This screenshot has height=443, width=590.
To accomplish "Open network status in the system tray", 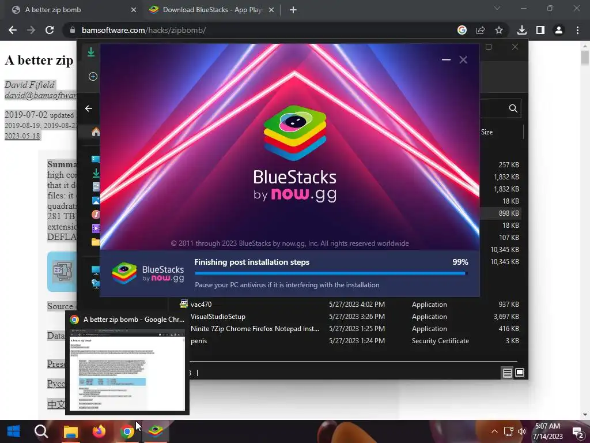I will pyautogui.click(x=508, y=431).
